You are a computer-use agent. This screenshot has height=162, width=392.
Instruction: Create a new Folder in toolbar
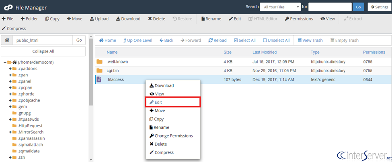(29, 19)
